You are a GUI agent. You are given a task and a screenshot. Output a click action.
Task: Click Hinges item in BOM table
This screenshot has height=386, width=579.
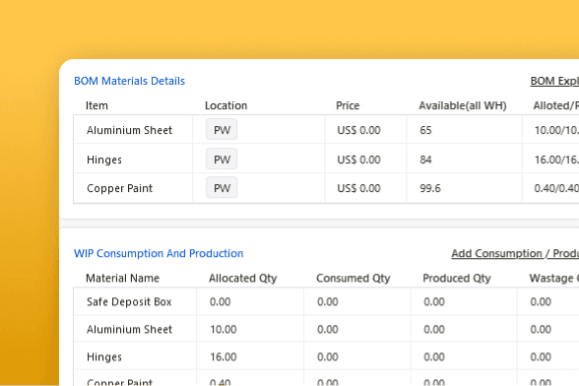104,160
